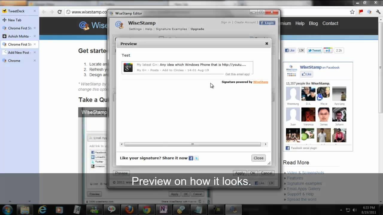Screen dimensions: 383x215
Task: Open the Signature Examples menu item
Action: [171, 29]
